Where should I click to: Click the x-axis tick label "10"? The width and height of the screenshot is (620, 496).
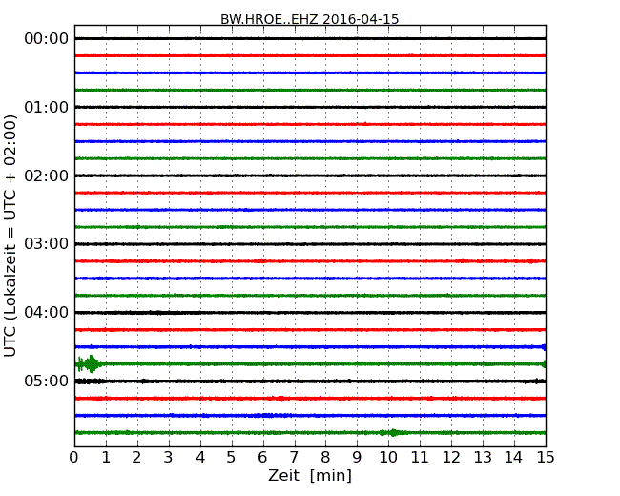pyautogui.click(x=388, y=458)
